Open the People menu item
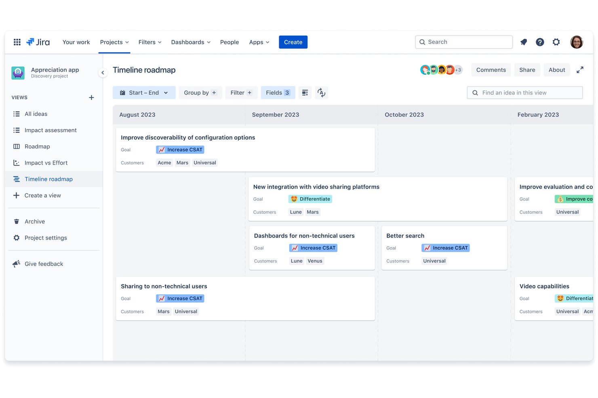Screen dimensions: 598x398 coord(230,42)
